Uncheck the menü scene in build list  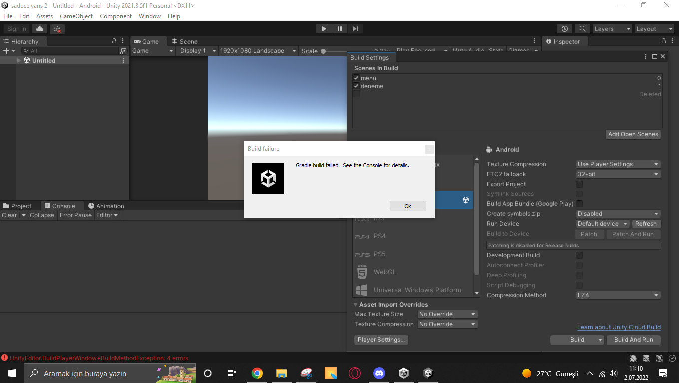356,78
